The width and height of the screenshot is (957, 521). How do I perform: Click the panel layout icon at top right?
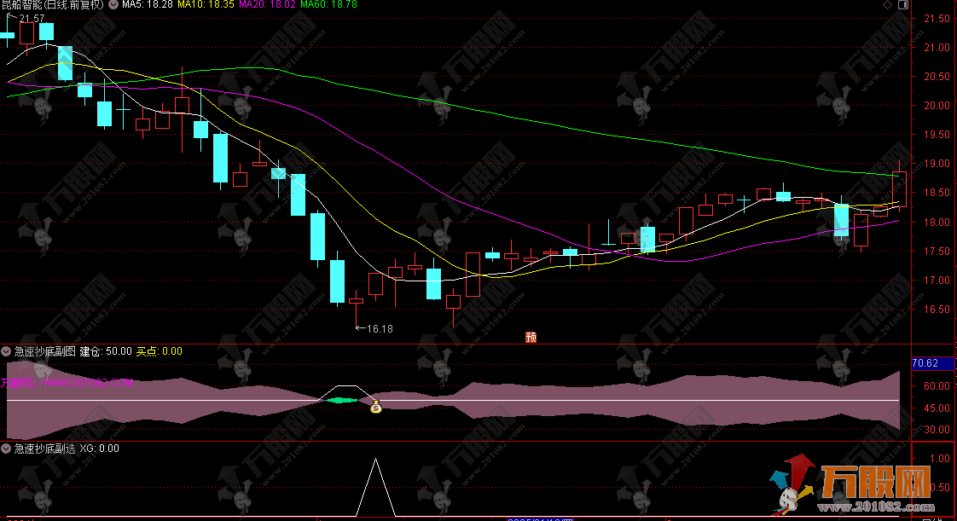pos(903,5)
